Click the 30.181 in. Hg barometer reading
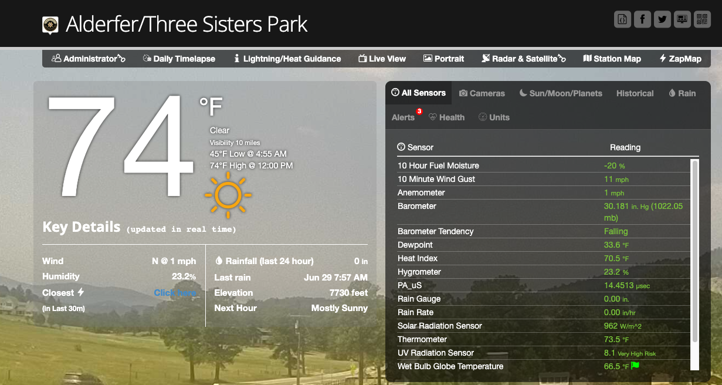The width and height of the screenshot is (722, 385). (x=643, y=212)
